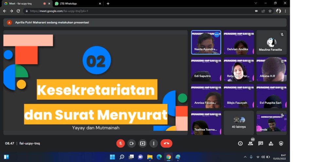Click the present screen button

click(x=143, y=143)
